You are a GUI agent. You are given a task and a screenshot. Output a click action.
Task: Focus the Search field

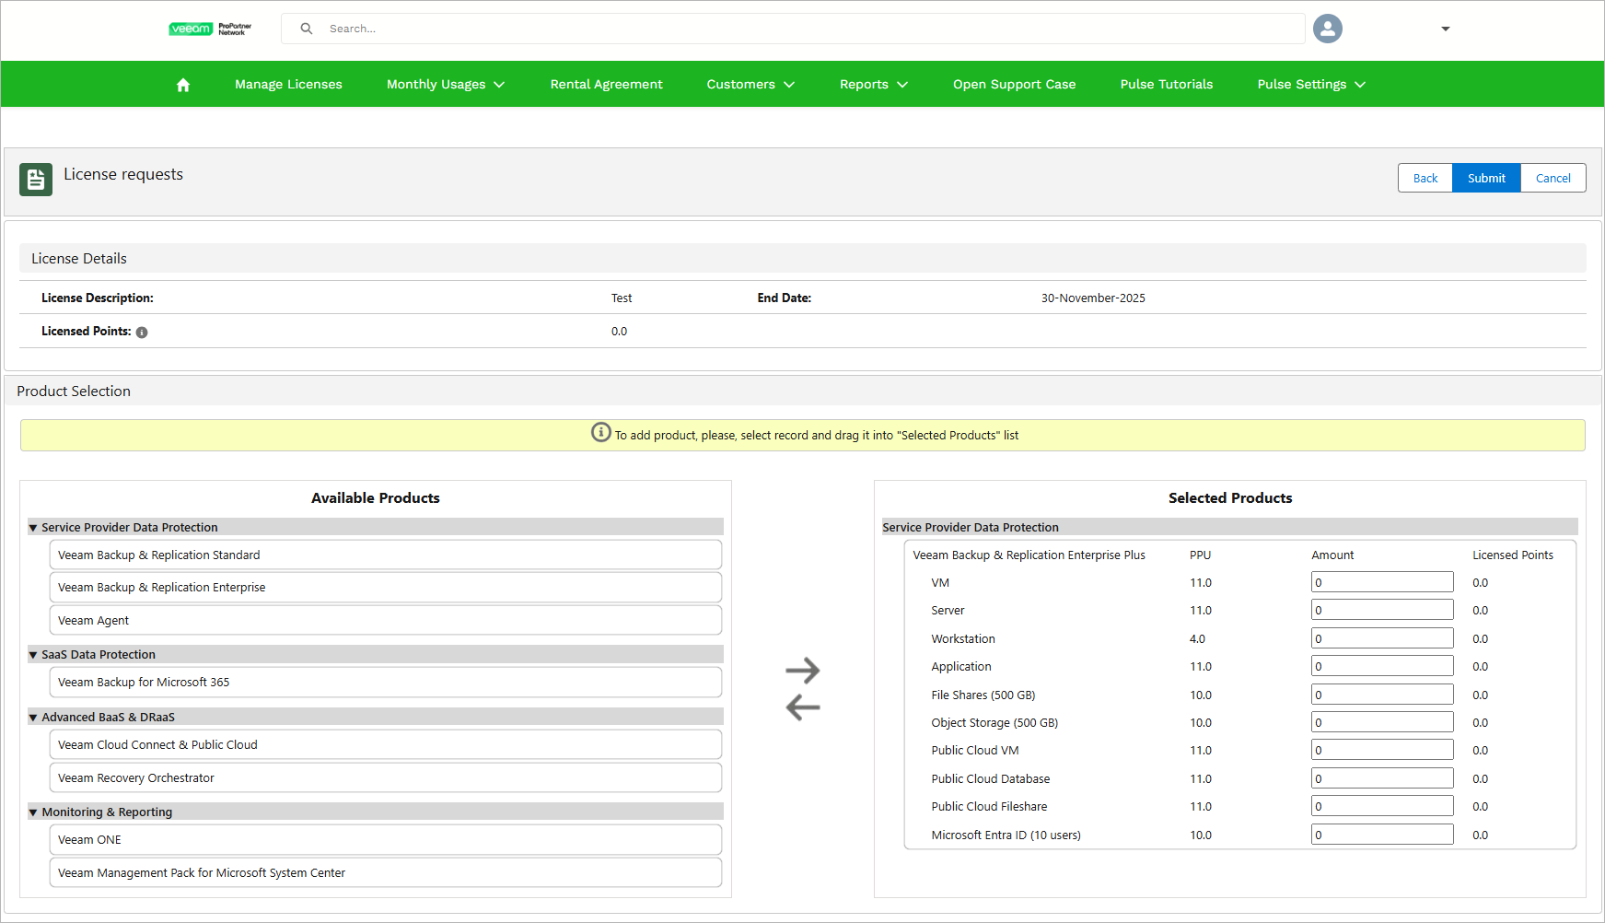793,29
